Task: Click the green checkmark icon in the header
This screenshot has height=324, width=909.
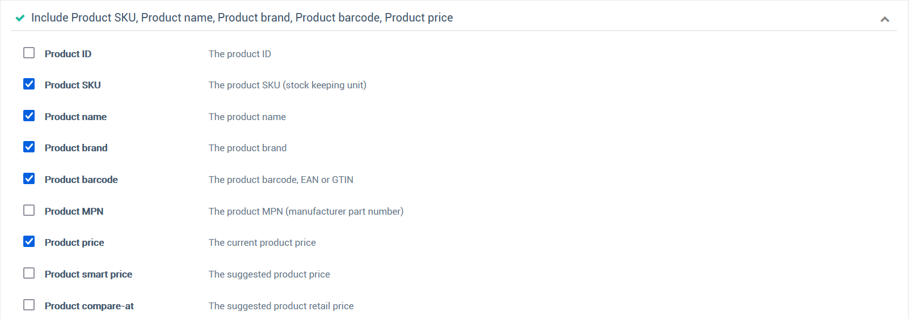Action: pyautogui.click(x=20, y=18)
